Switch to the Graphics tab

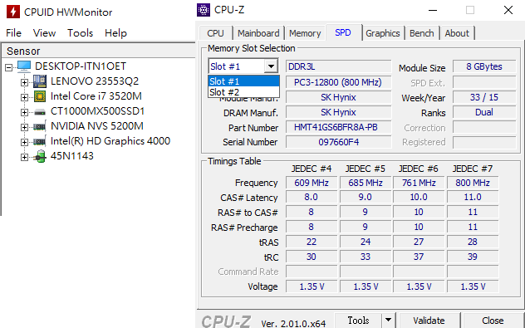(383, 33)
